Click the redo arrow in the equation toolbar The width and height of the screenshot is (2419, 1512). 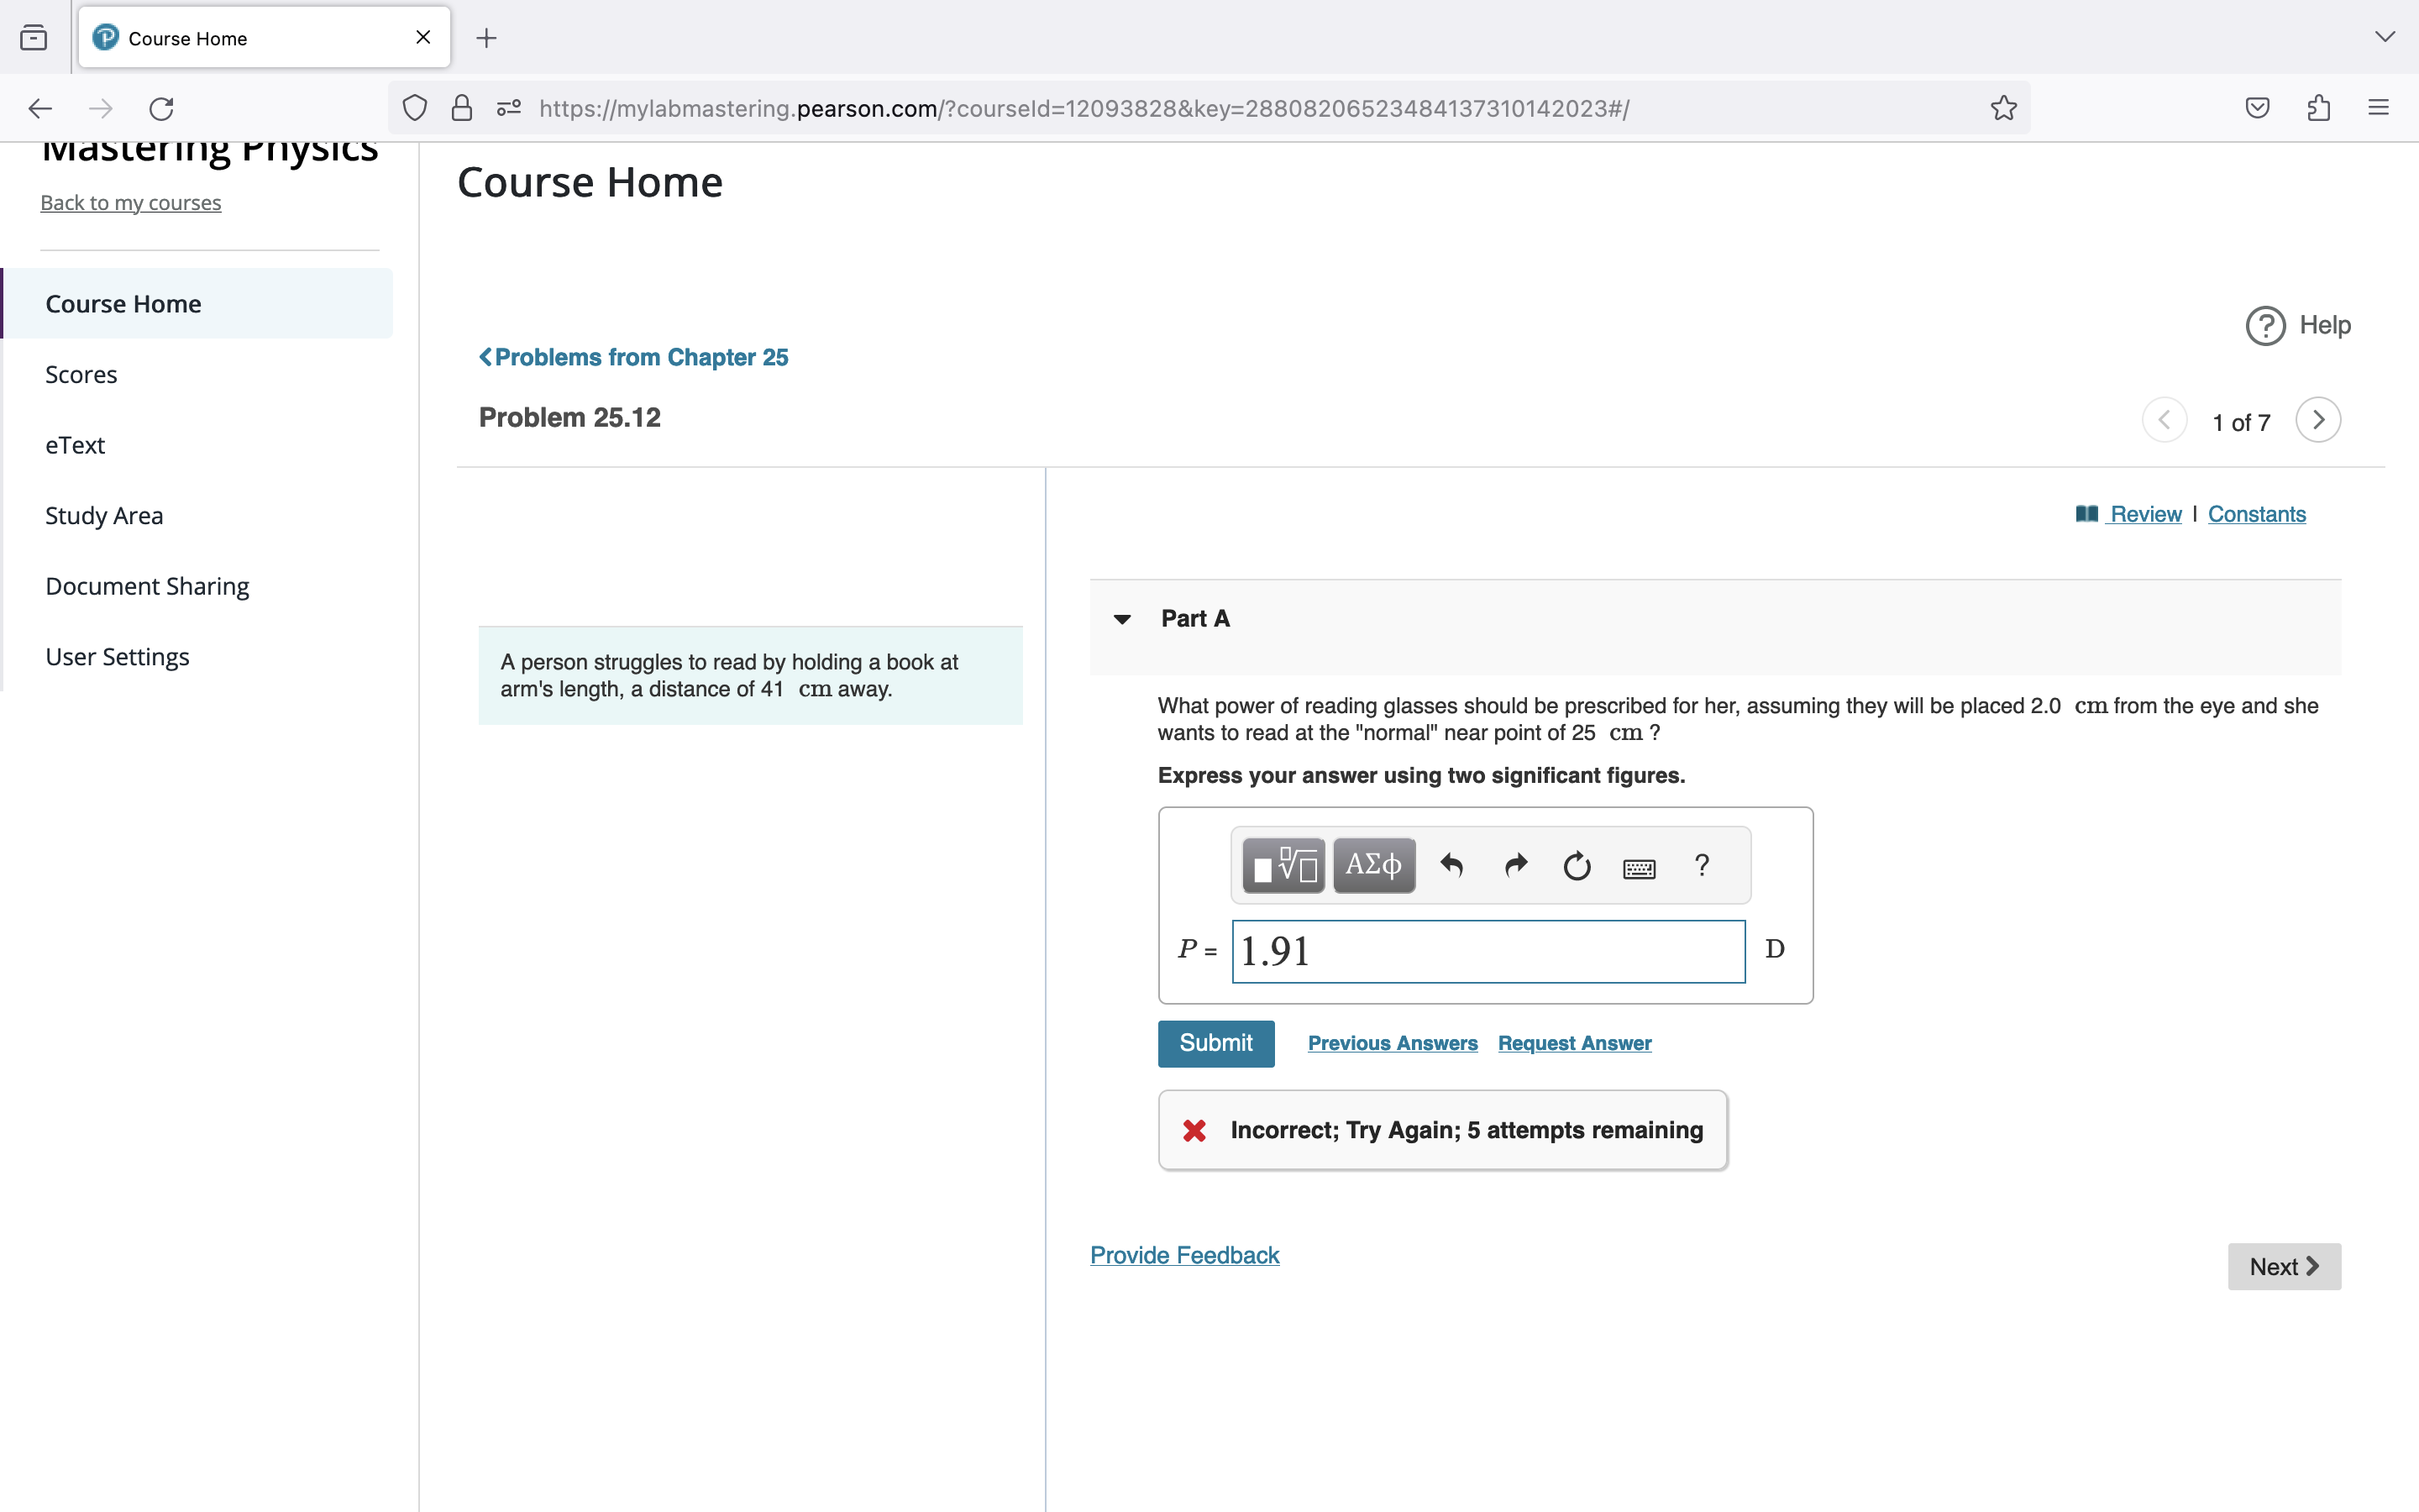click(1514, 864)
